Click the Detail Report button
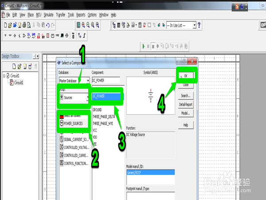Screen dimensions: 266x200 (185, 104)
